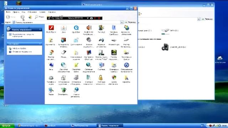Open the Справка menu

52,12
